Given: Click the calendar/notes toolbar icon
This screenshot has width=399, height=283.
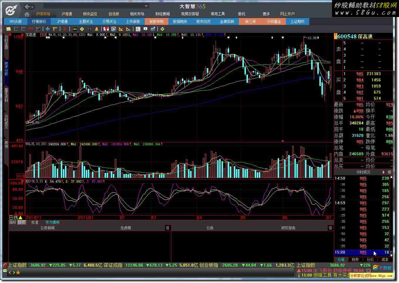Looking at the screenshot, I should pos(138,29).
